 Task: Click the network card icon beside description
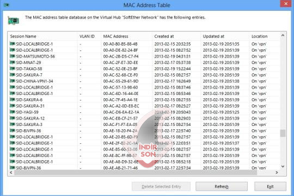(13, 21)
